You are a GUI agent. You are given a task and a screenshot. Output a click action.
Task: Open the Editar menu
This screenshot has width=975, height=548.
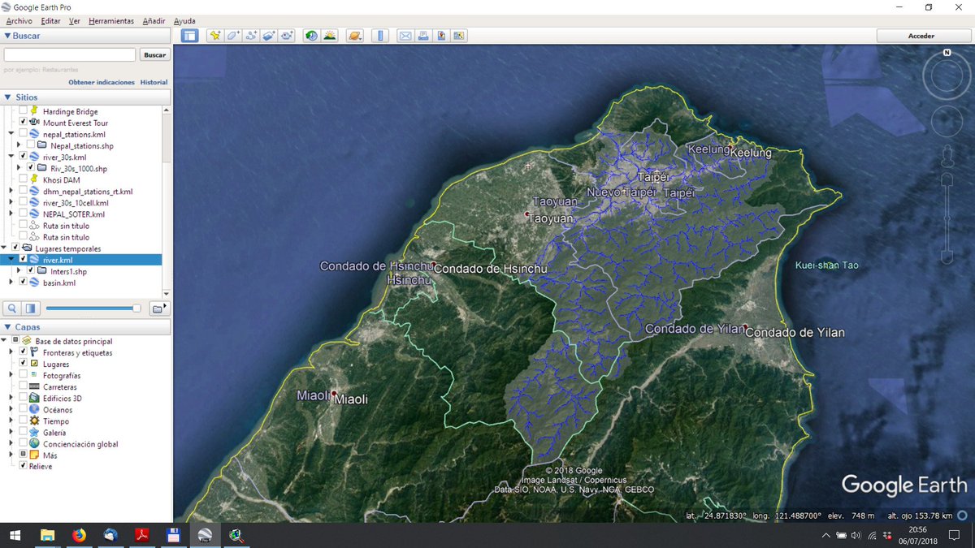point(50,21)
